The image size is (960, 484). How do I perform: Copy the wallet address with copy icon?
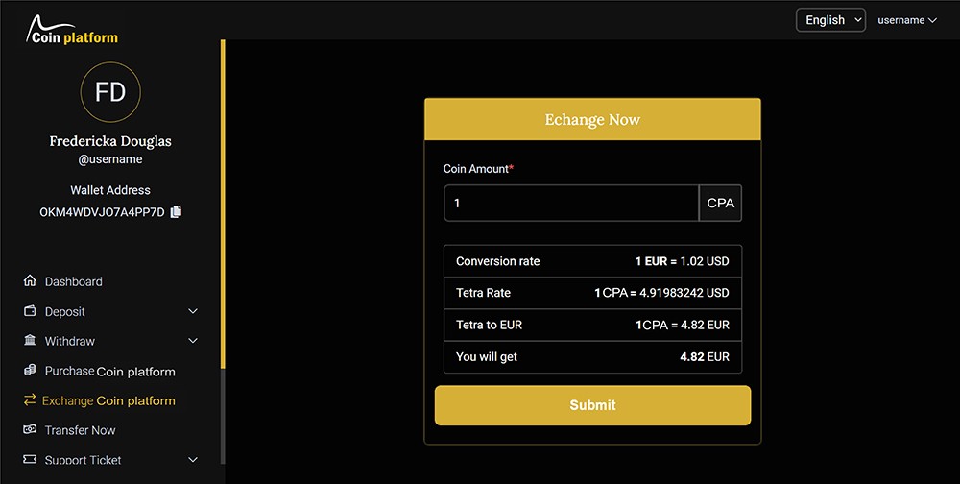[176, 211]
